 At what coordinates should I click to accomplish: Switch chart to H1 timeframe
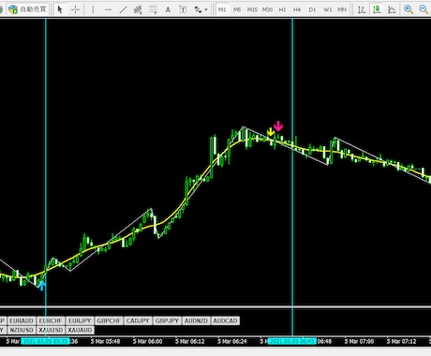tap(282, 9)
